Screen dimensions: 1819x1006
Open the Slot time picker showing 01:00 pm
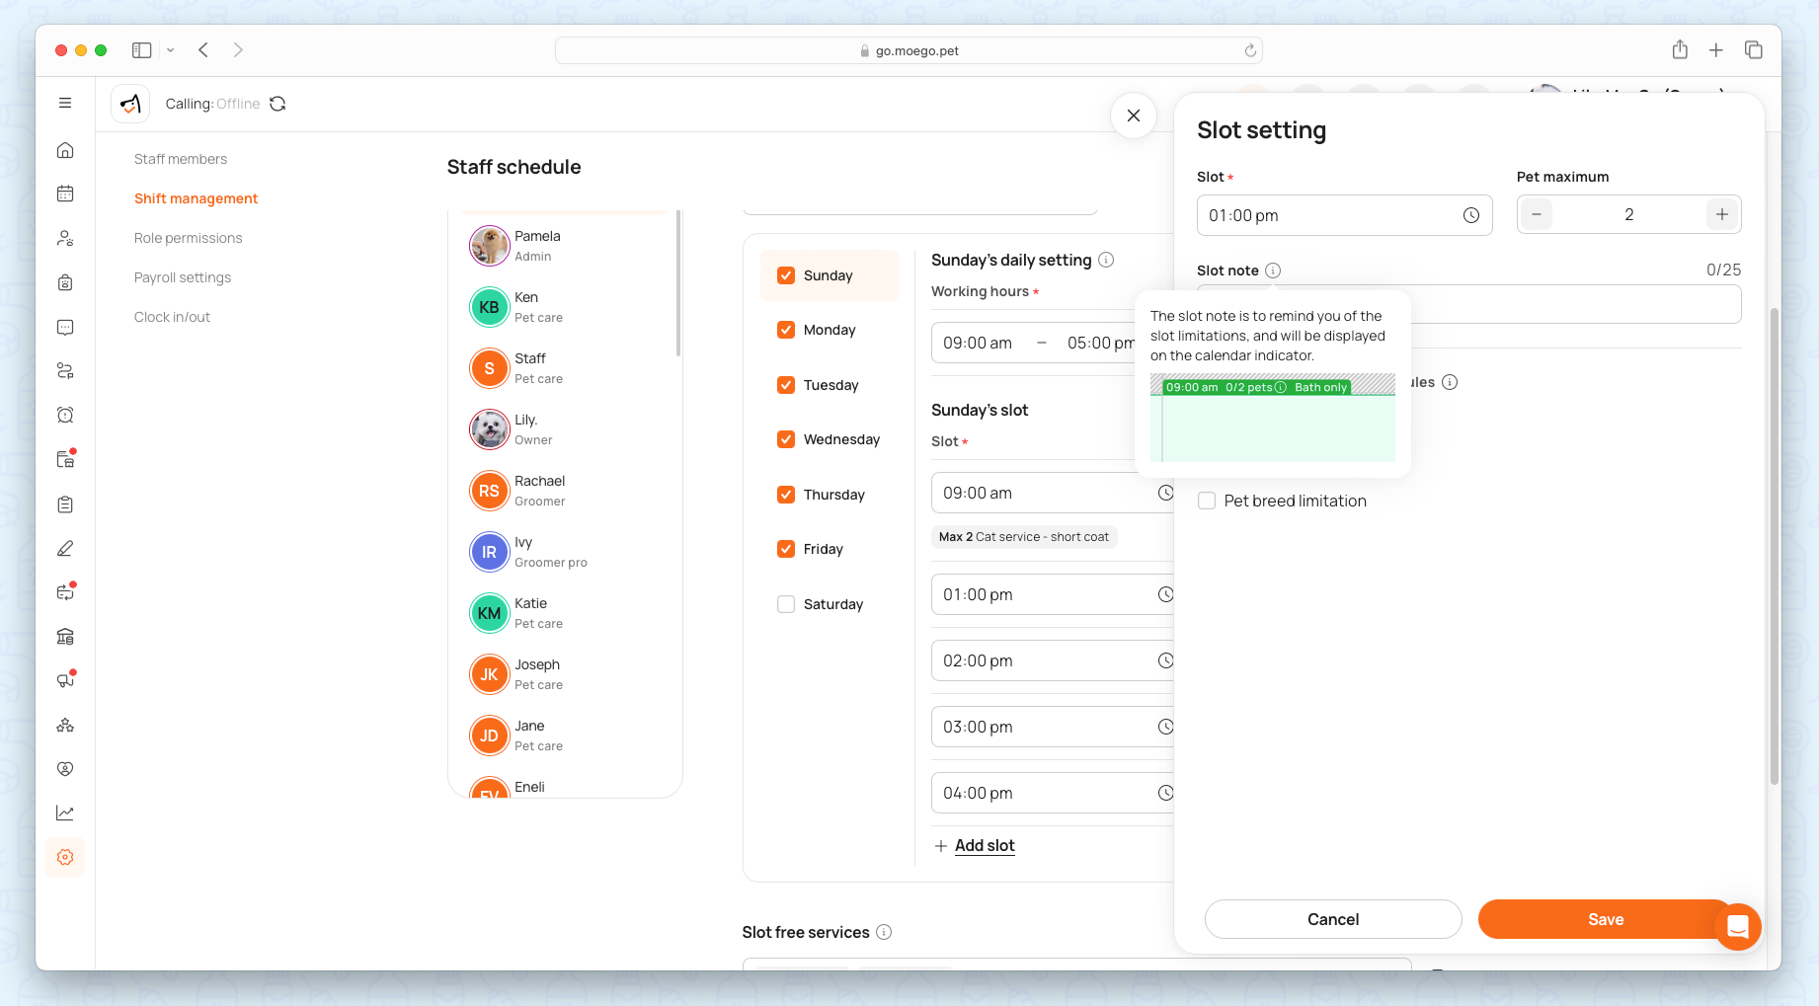[x=1343, y=215]
